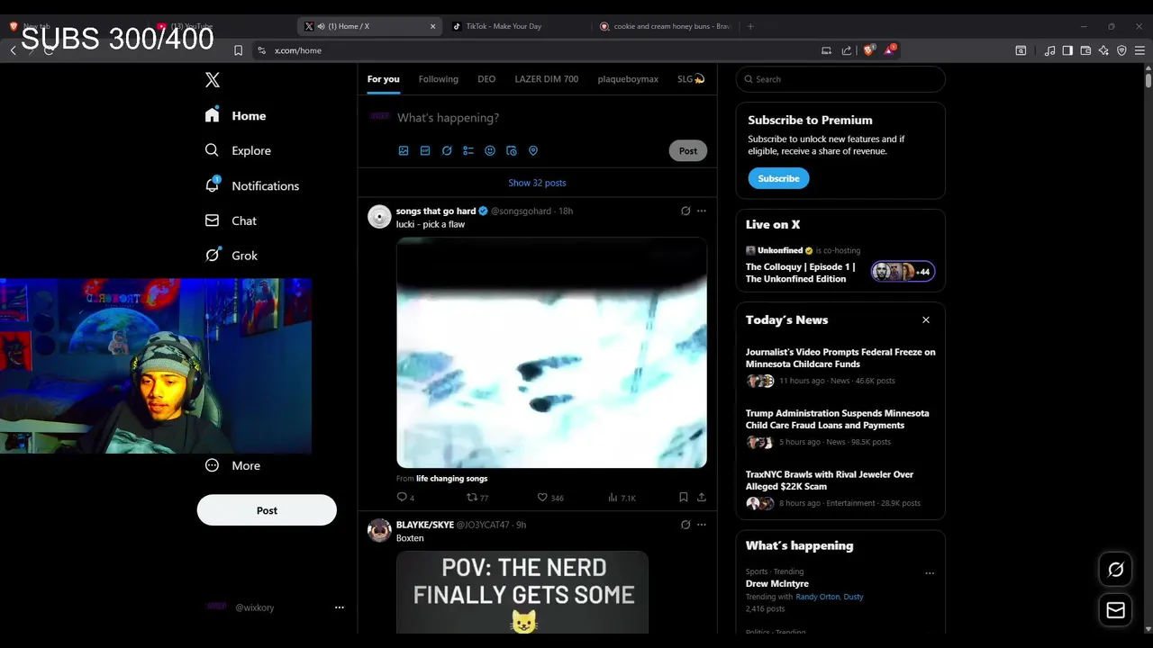1153x648 pixels.
Task: Schedule a post with the calendar icon
Action: tap(512, 151)
